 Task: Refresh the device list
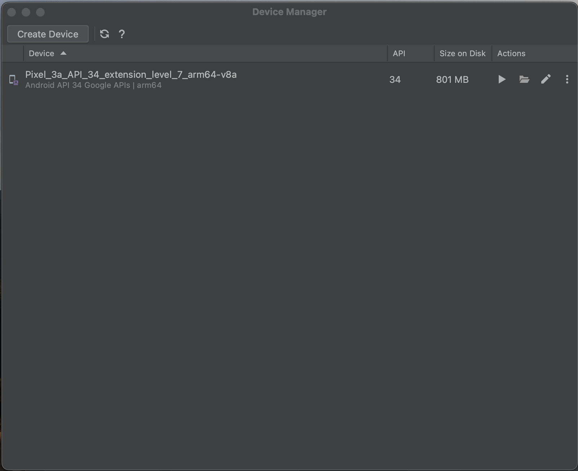coord(105,34)
